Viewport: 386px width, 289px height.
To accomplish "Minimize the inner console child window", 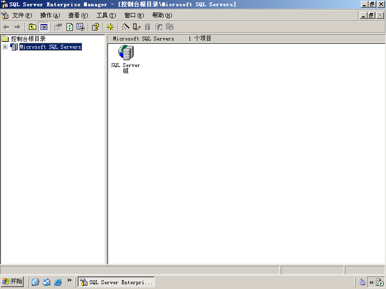I will point(364,15).
